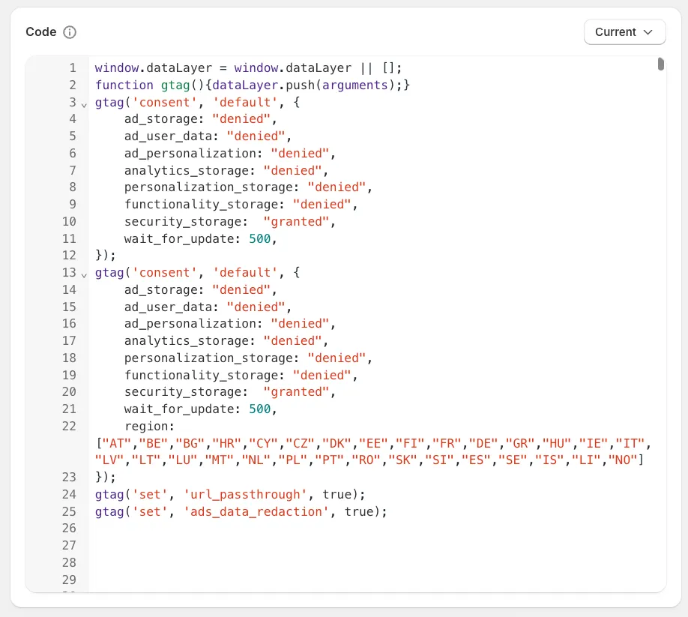Click on 'window.dataLayer = window.dataLayer || [];' line
688x617 pixels.
click(x=248, y=68)
